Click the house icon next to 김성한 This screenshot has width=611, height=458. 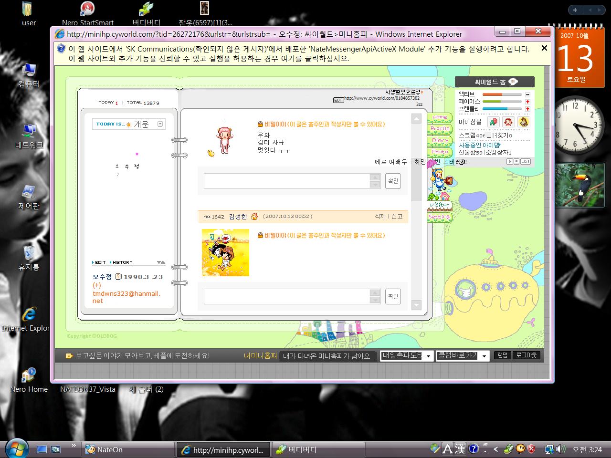(x=254, y=217)
